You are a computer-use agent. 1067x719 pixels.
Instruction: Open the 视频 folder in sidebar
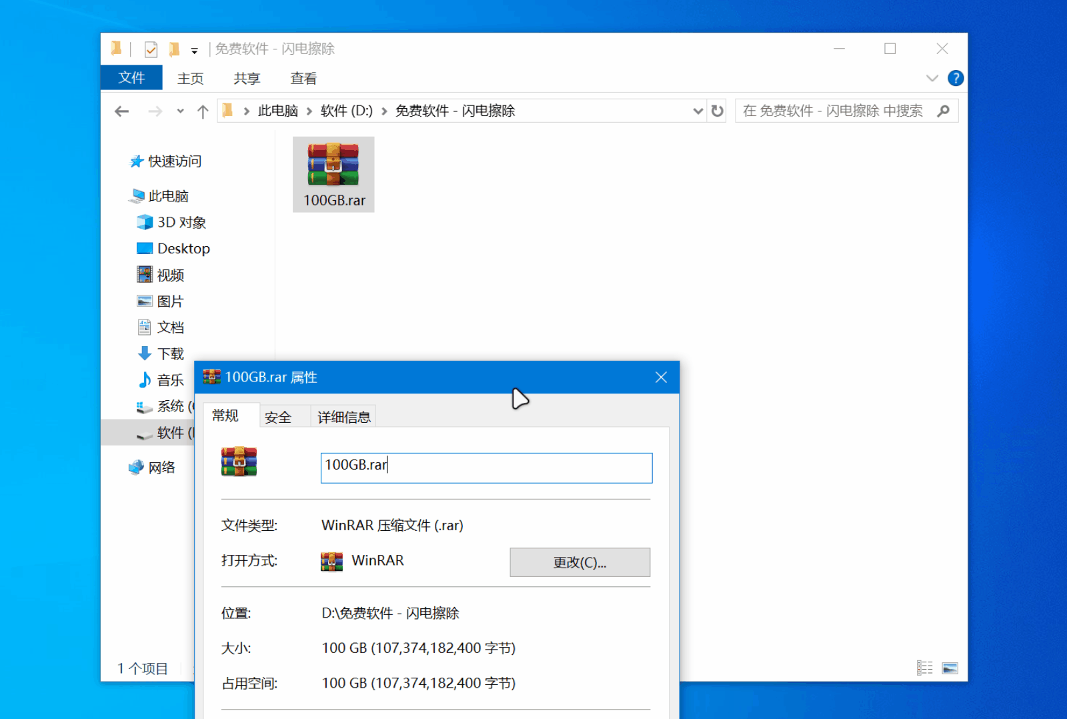pyautogui.click(x=171, y=274)
